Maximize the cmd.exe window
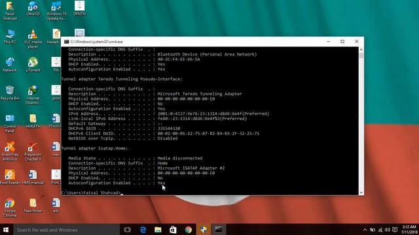This screenshot has height=235, width=419. [342, 42]
